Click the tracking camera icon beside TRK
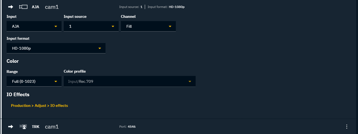This screenshot has height=134, width=358. pos(23,127)
